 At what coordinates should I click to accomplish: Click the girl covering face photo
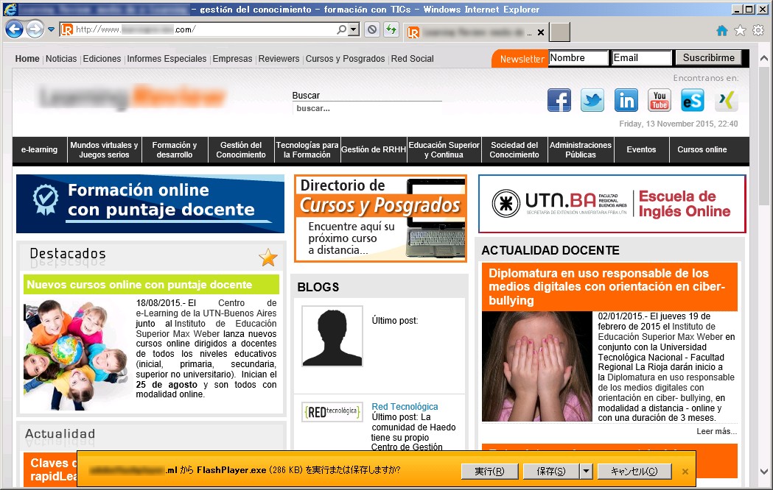[x=537, y=366]
